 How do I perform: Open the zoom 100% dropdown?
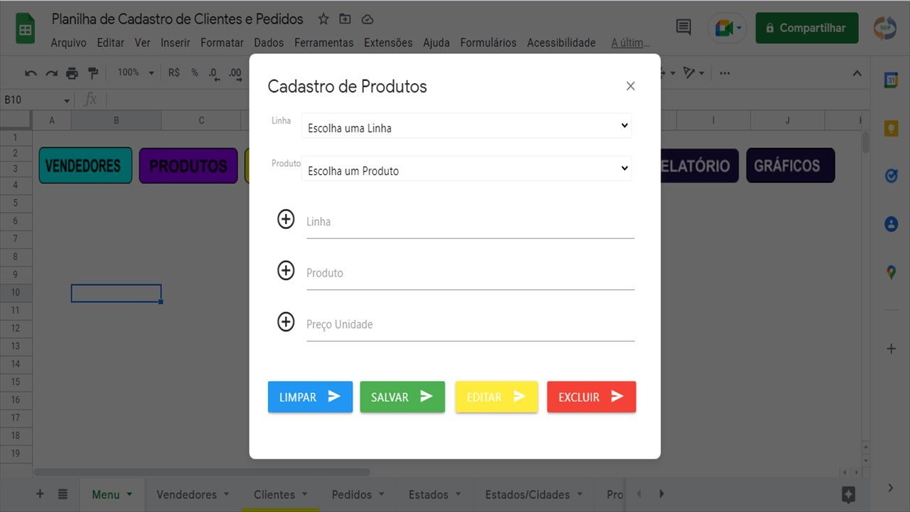click(x=136, y=73)
